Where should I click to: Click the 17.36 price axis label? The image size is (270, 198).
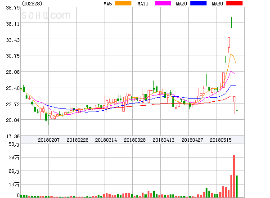[x=13, y=136]
